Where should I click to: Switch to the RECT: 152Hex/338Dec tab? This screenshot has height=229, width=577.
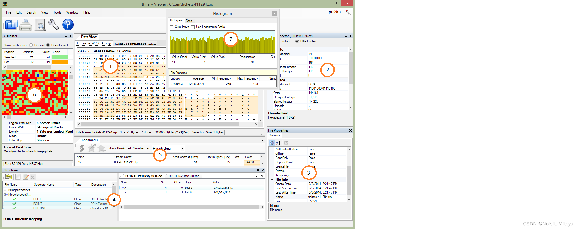184,176
